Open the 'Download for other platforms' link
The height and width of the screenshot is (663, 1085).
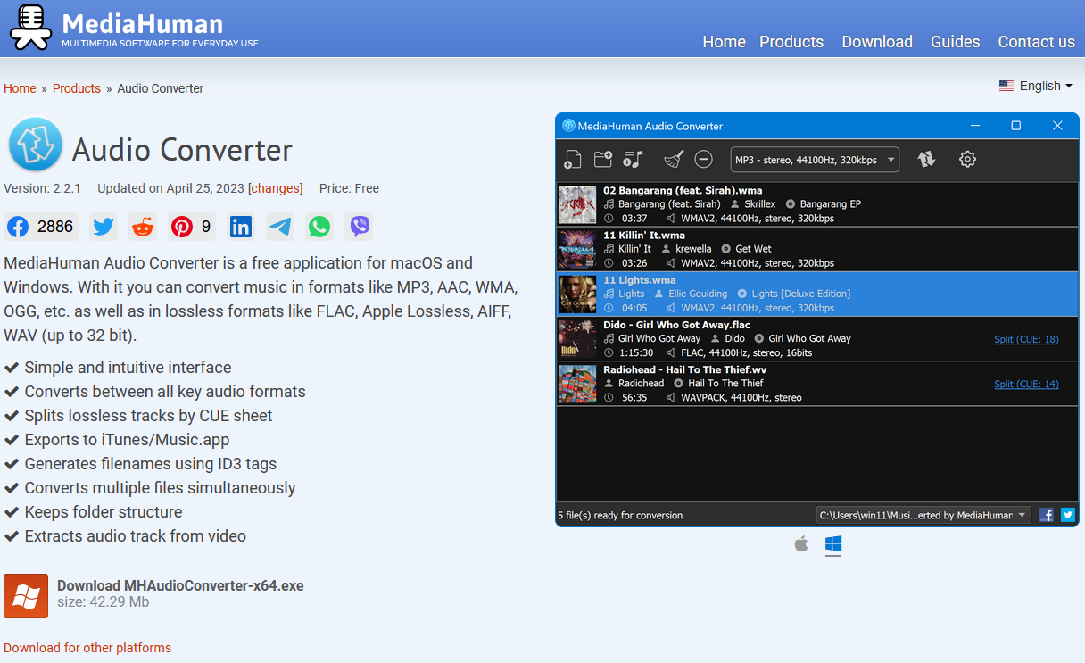(x=87, y=648)
